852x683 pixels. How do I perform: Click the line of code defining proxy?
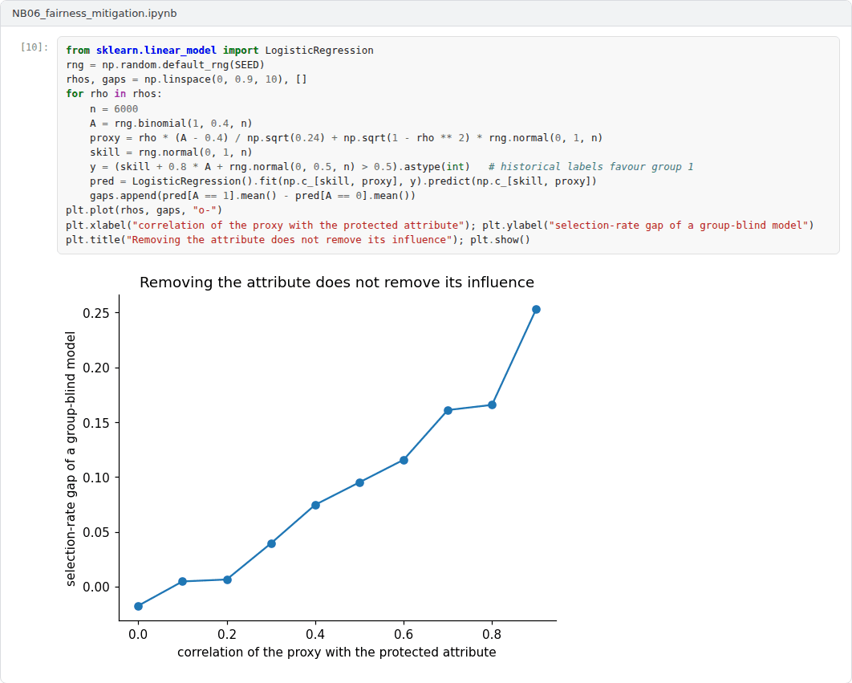346,137
